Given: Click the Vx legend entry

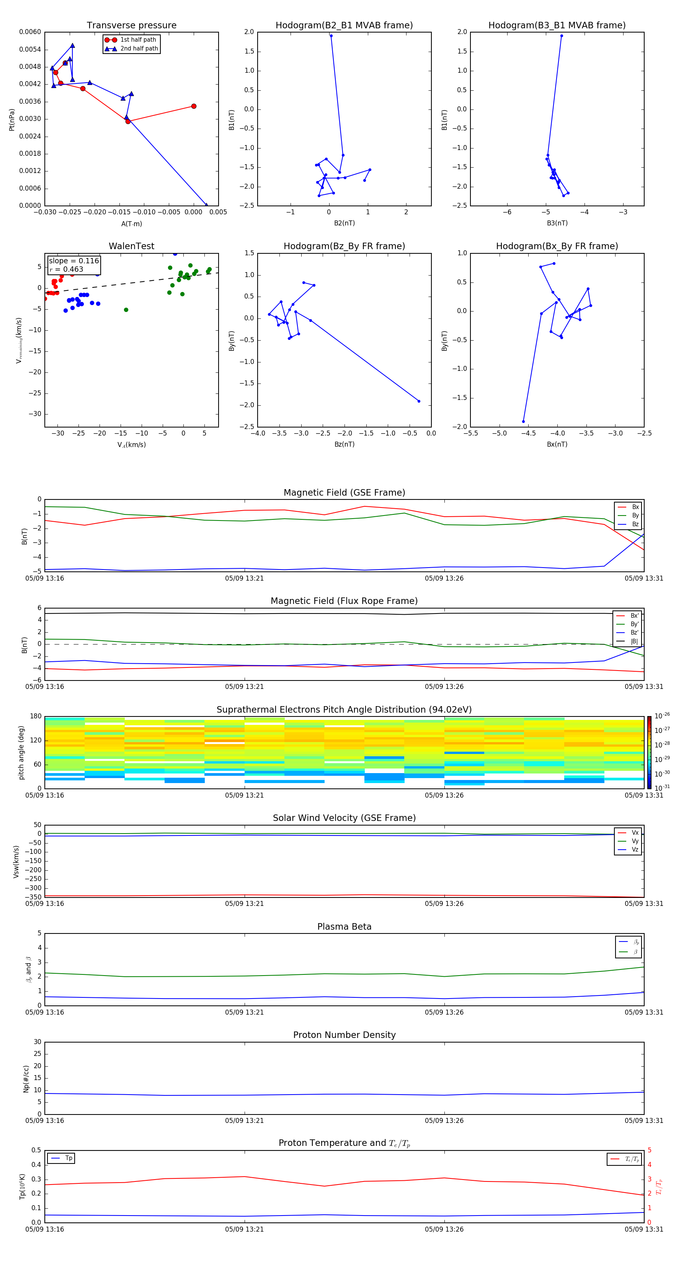Looking at the screenshot, I should 628,832.
